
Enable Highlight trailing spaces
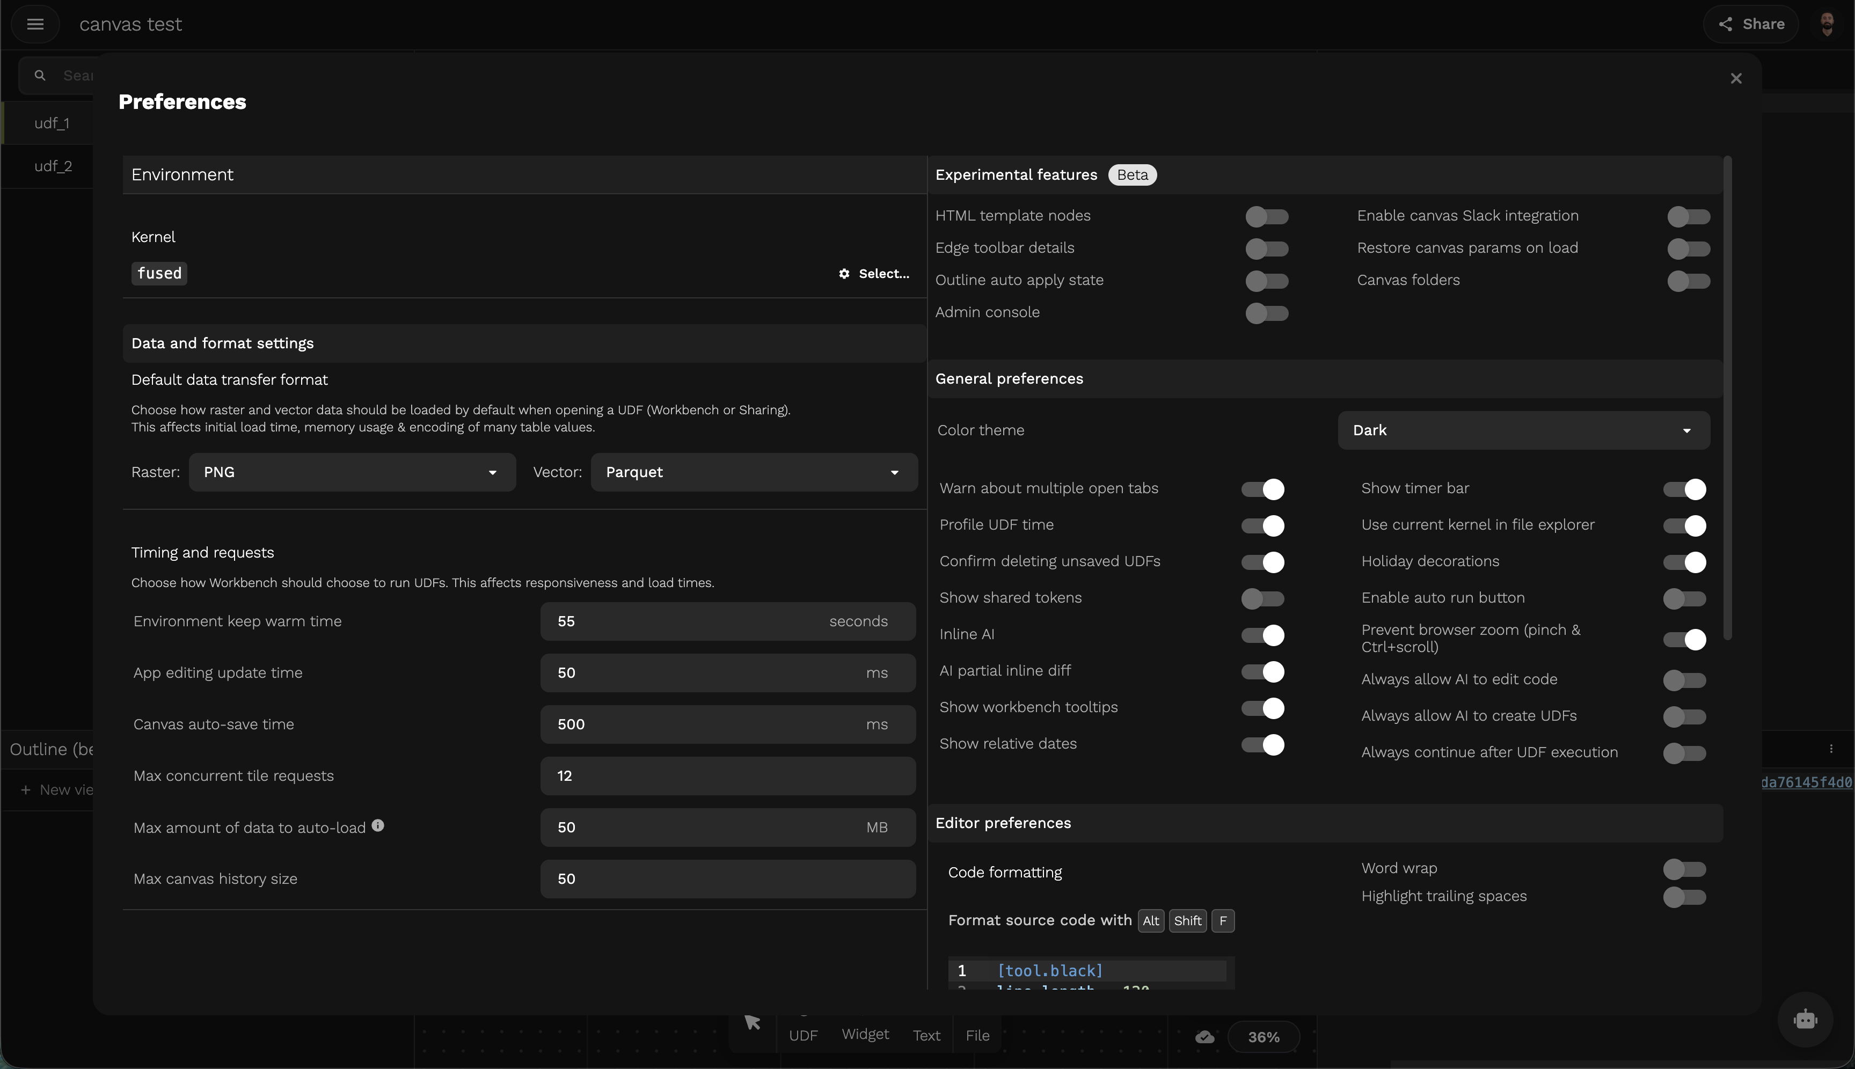[1685, 897]
